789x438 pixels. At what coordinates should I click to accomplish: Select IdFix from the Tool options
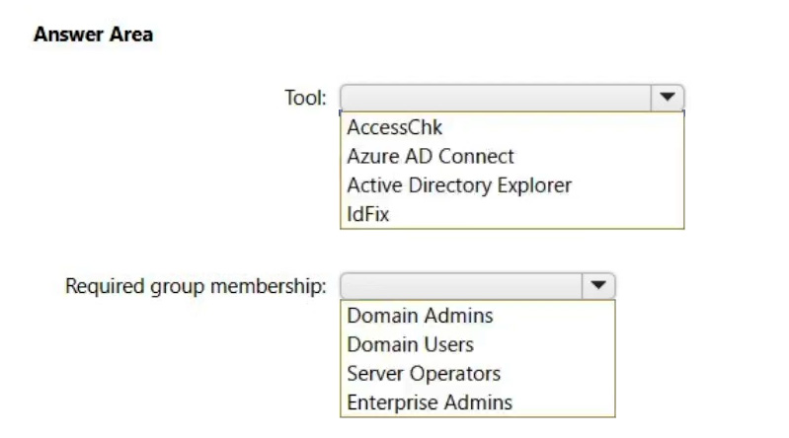368,213
